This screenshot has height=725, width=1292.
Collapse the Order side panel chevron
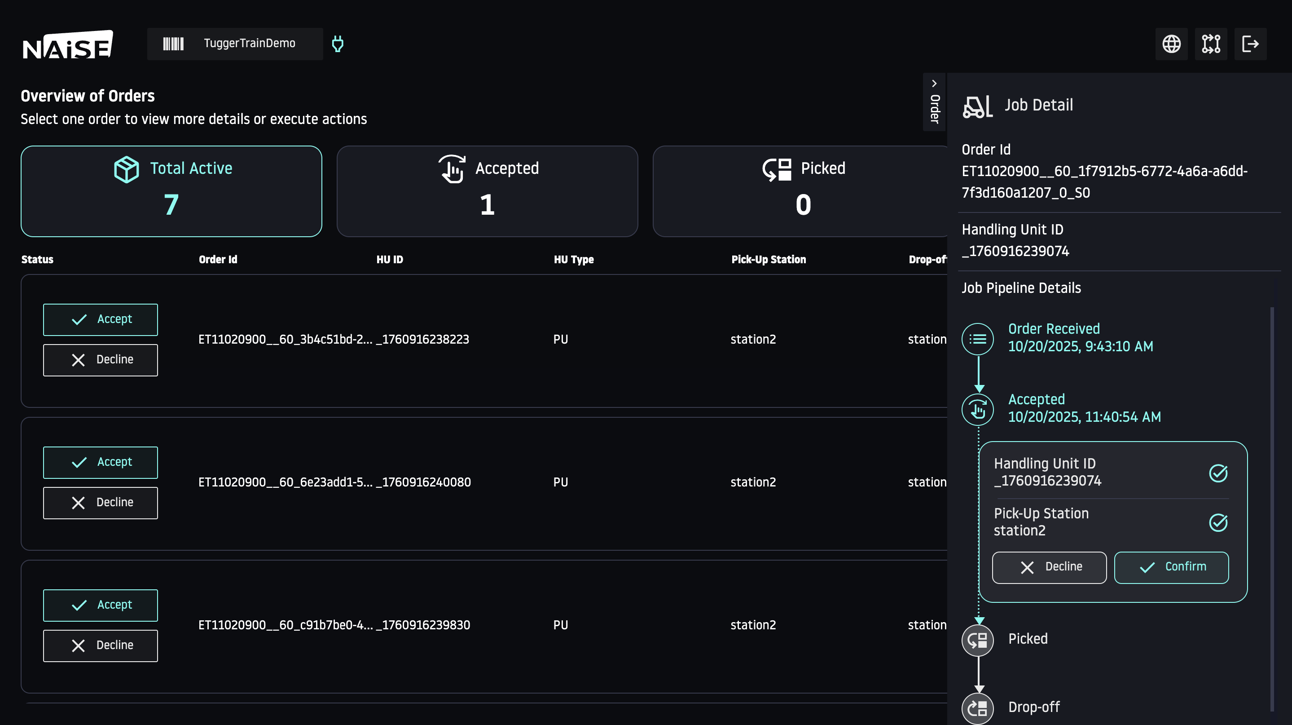934,84
